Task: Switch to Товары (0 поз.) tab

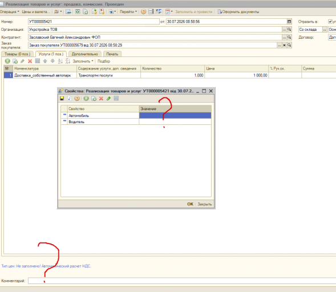Action: click(17, 54)
